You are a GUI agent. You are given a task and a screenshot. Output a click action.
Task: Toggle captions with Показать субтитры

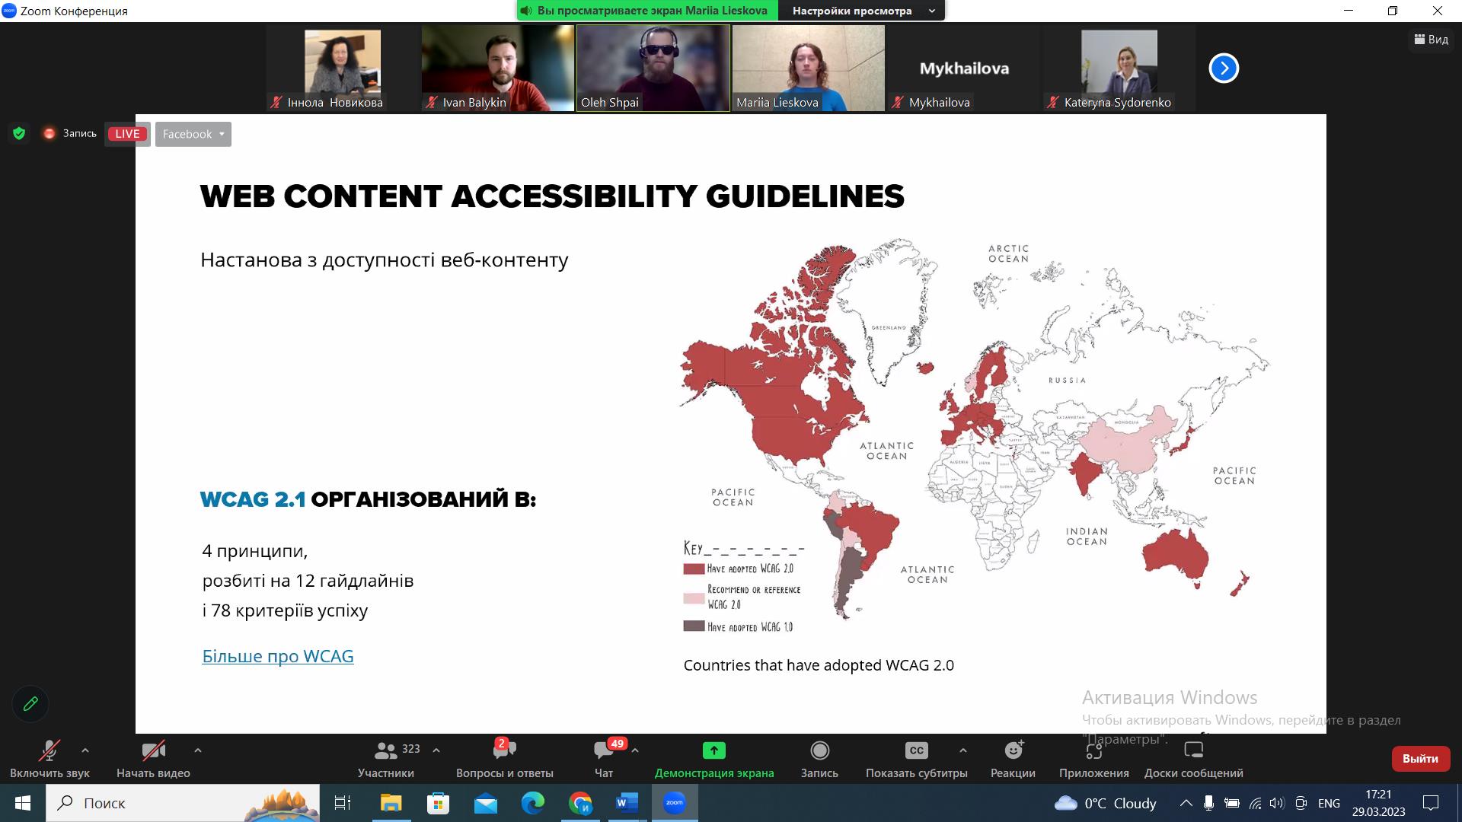coord(917,759)
